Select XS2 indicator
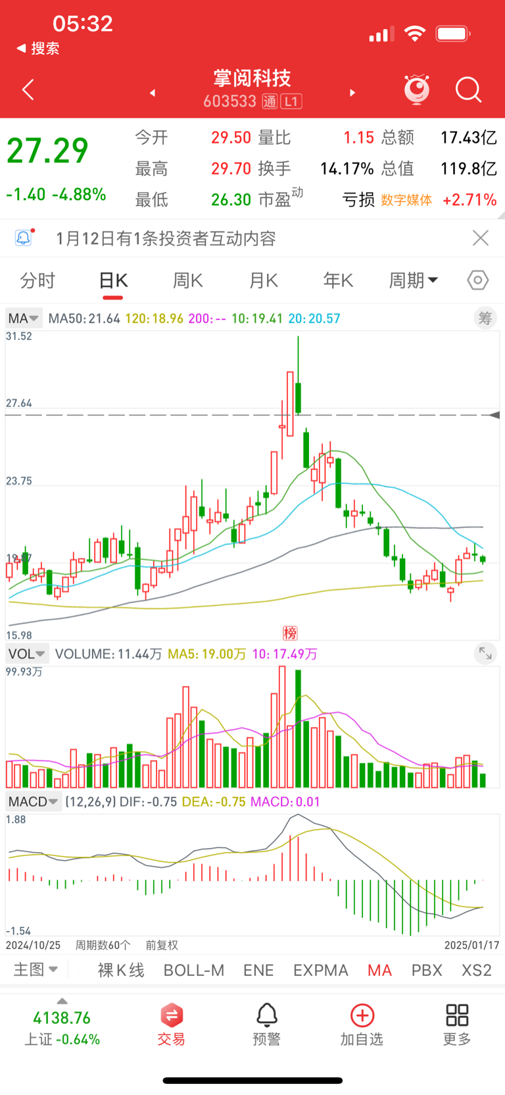Image resolution: width=505 pixels, height=1095 pixels. [x=477, y=970]
